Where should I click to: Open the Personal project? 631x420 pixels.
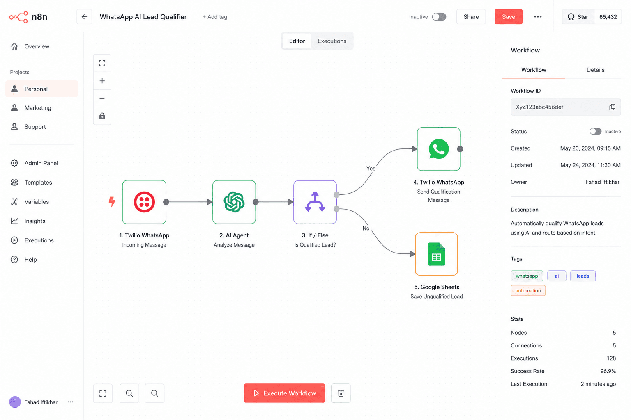pos(41,89)
